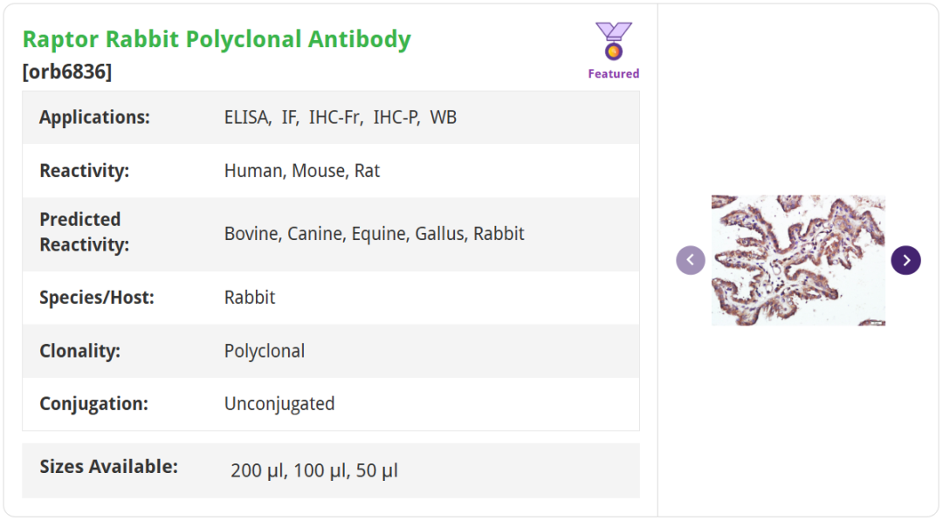The image size is (943, 521).
Task: Go to the previous product image
Action: tap(691, 260)
